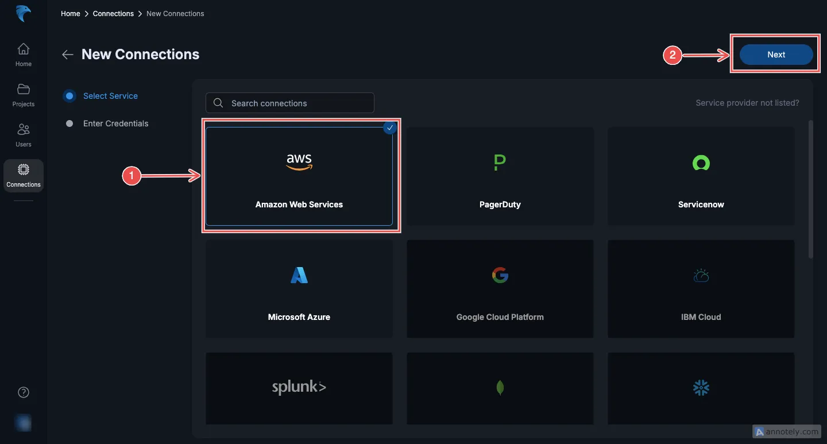This screenshot has width=827, height=444.
Task: Go to Home breadcrumb
Action: 71,13
